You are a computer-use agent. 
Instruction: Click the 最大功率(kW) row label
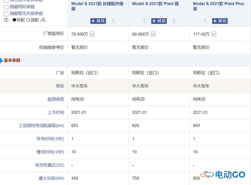(x=52, y=178)
